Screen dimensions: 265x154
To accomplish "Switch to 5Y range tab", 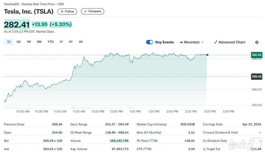I will (x=71, y=42).
